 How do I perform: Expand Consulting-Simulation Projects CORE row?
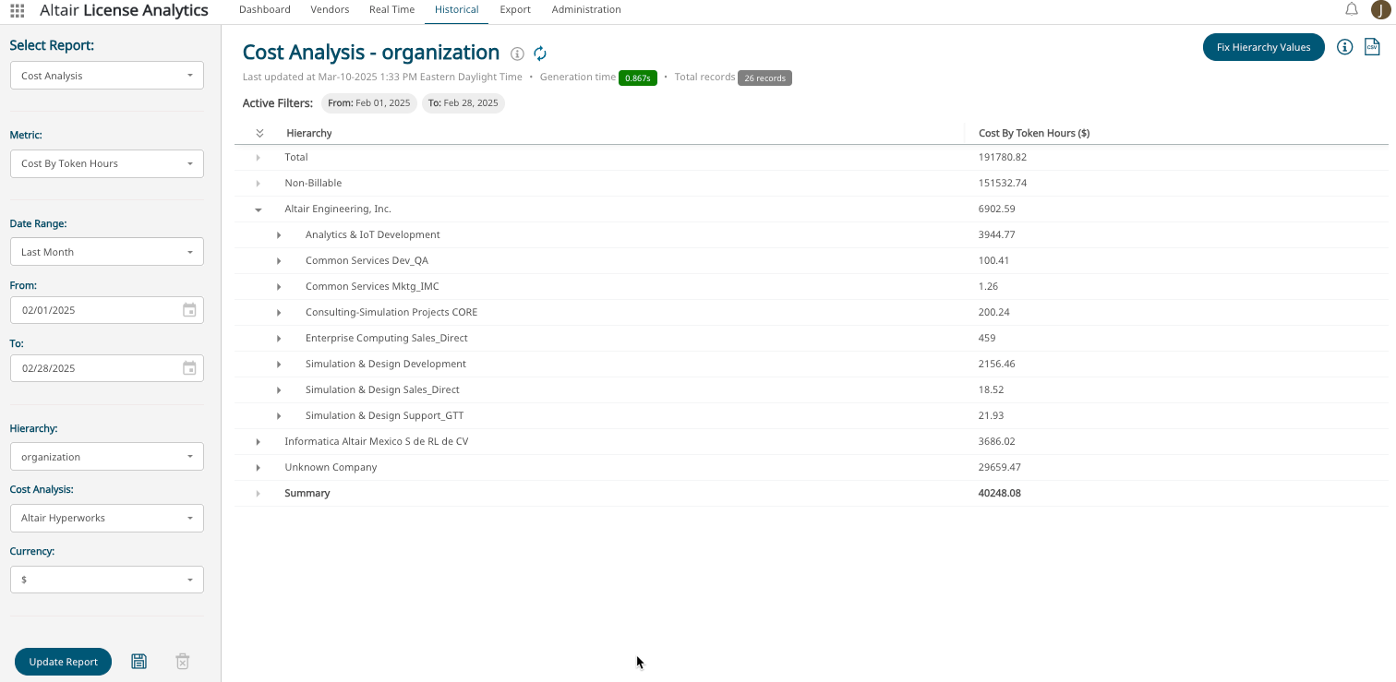[x=279, y=313]
